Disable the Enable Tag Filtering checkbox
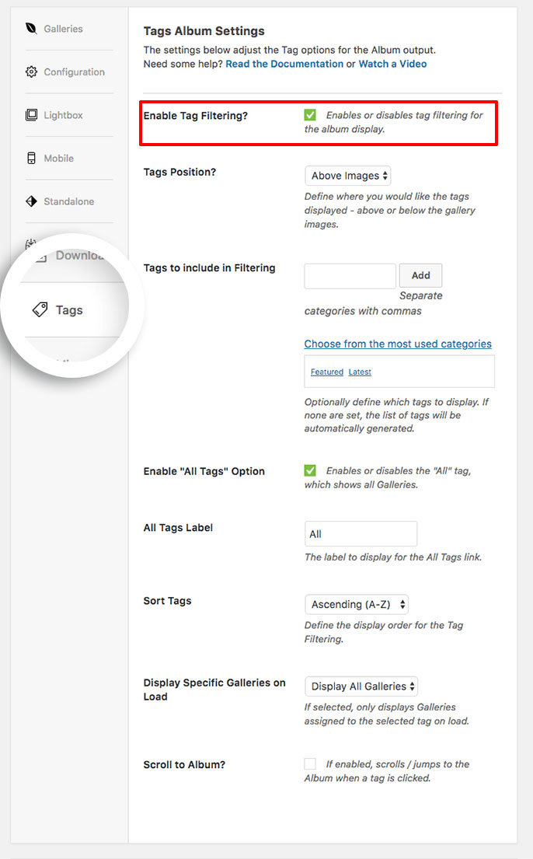The width and height of the screenshot is (533, 859). (310, 113)
